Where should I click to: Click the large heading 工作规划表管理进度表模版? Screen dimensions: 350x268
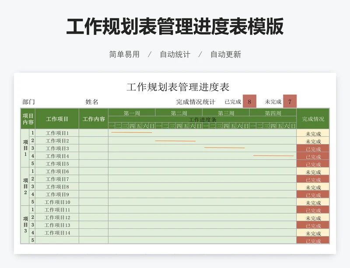[175, 26]
